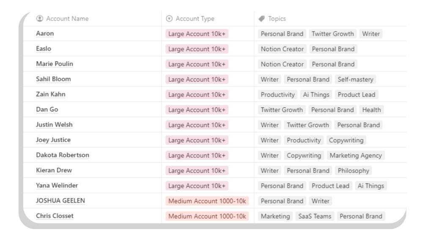Select Aaron's Large Account 10k+ tag
The image size is (425, 238).
[x=197, y=34]
